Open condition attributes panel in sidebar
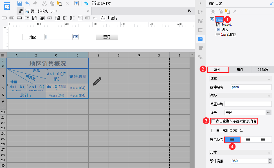 (200, 48)
